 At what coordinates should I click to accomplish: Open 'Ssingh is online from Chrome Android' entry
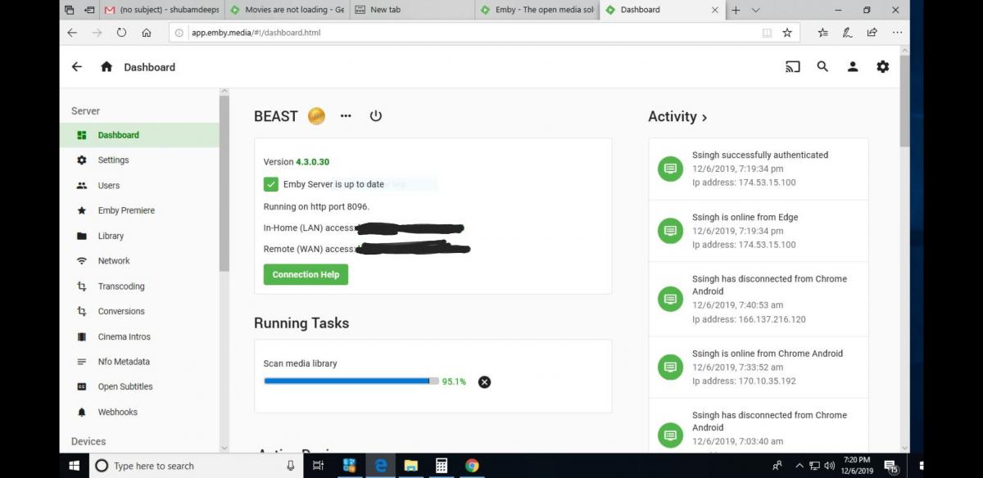(759, 368)
